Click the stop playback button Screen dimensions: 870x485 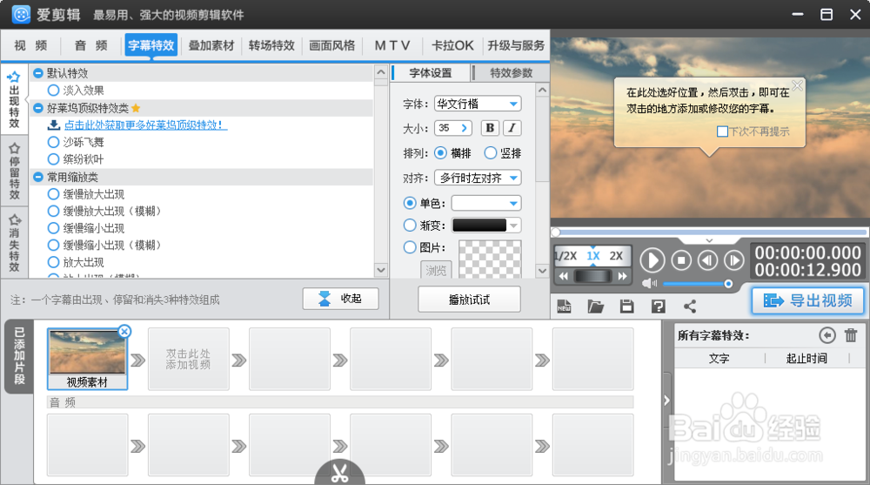[x=681, y=260]
